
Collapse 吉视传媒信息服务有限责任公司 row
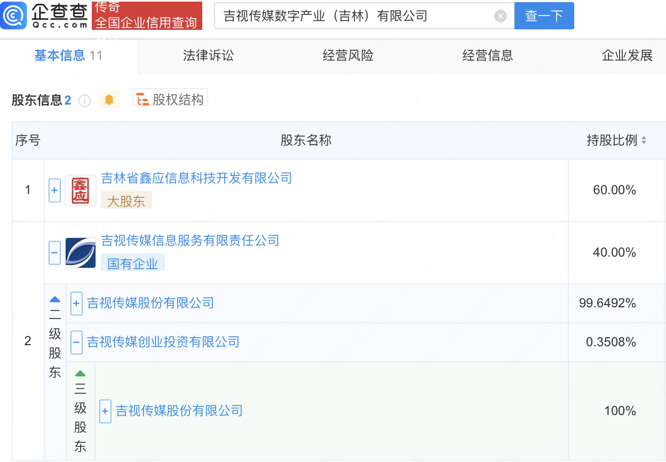54,252
